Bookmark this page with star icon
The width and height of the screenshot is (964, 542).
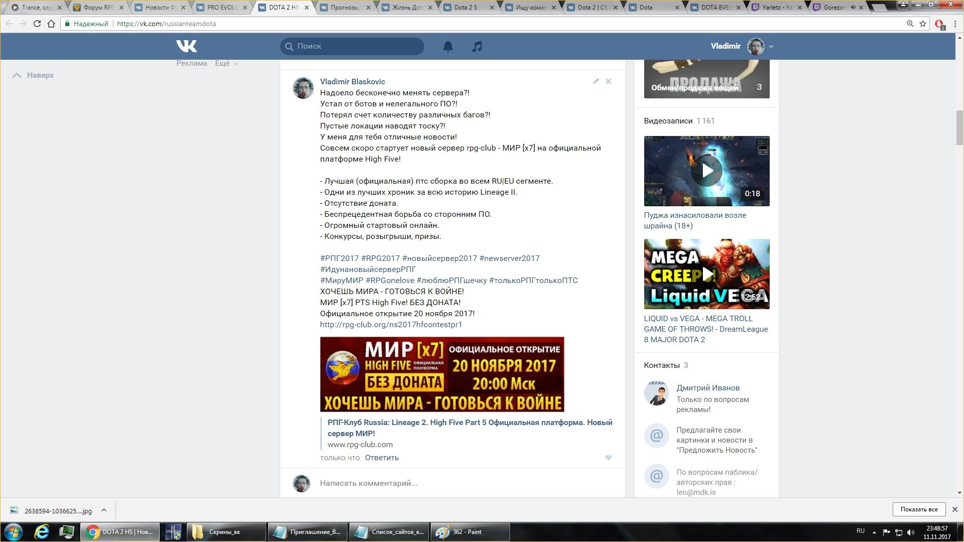click(923, 24)
